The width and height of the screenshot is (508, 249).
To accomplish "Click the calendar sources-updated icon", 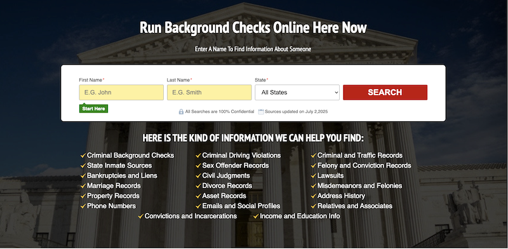I will point(261,112).
